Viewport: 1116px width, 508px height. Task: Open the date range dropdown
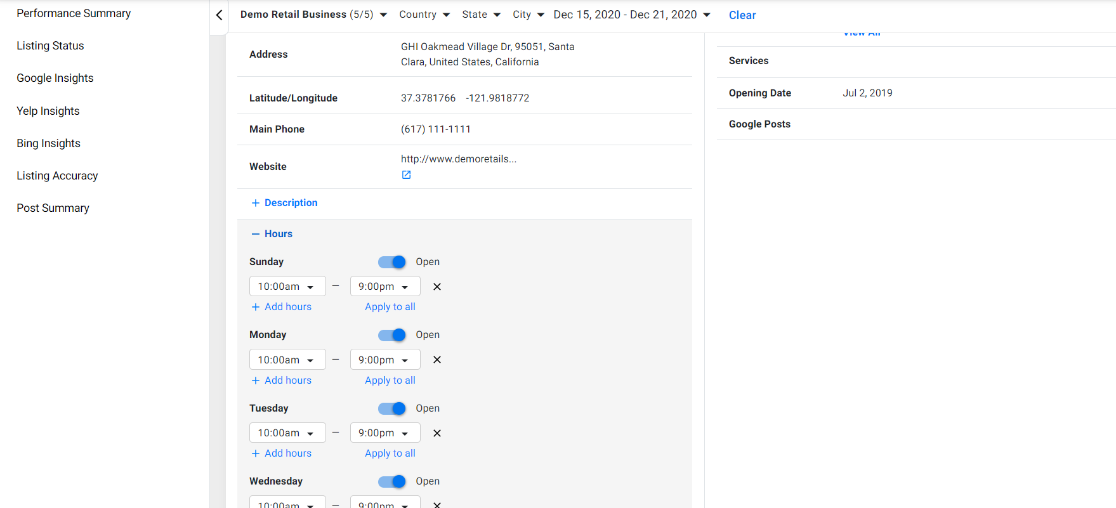click(632, 15)
